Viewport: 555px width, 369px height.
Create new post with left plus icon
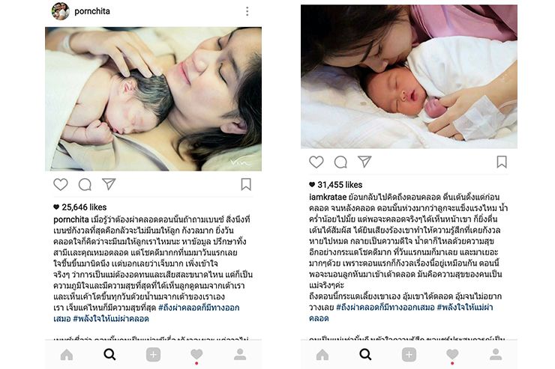(x=153, y=355)
